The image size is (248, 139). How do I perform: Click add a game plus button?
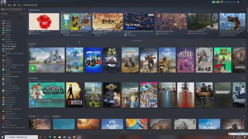2,132
